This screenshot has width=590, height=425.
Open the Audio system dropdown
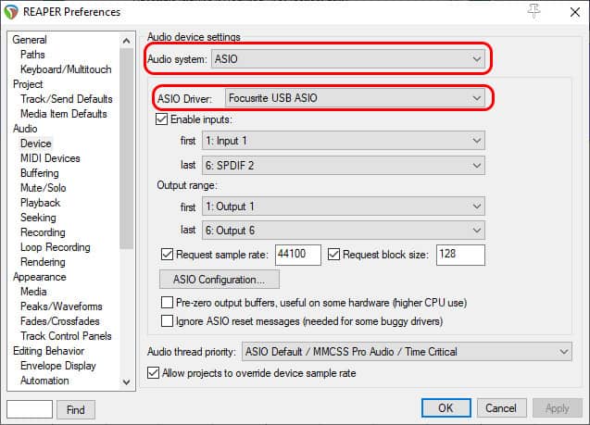(347, 59)
